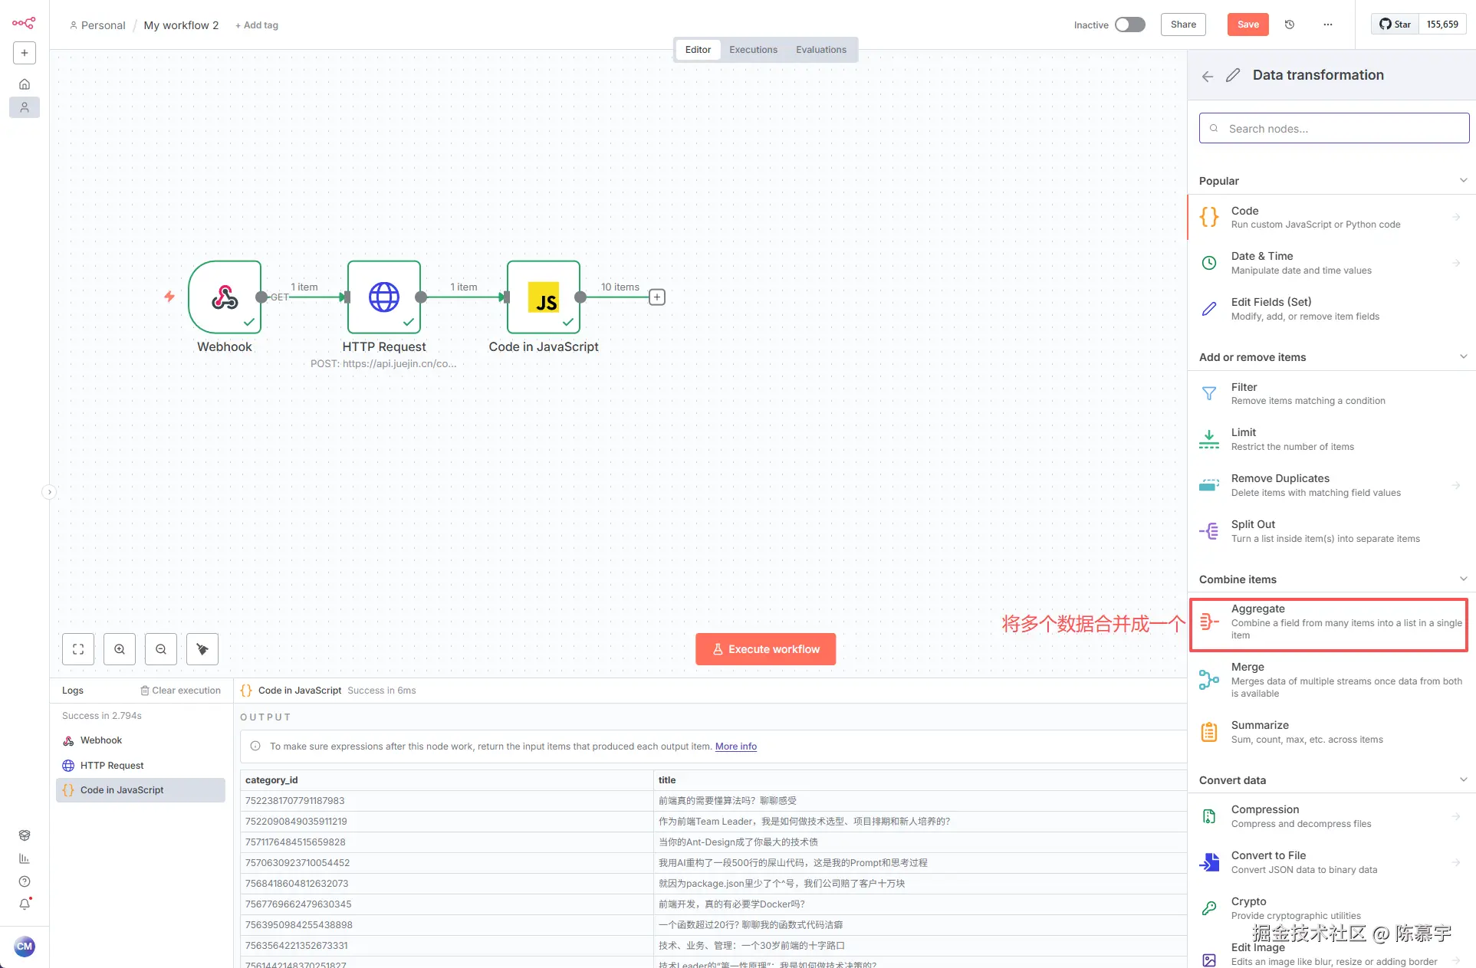Screen dimensions: 1476x968
Task: Select the HTTP Request log entry
Action: click(112, 766)
